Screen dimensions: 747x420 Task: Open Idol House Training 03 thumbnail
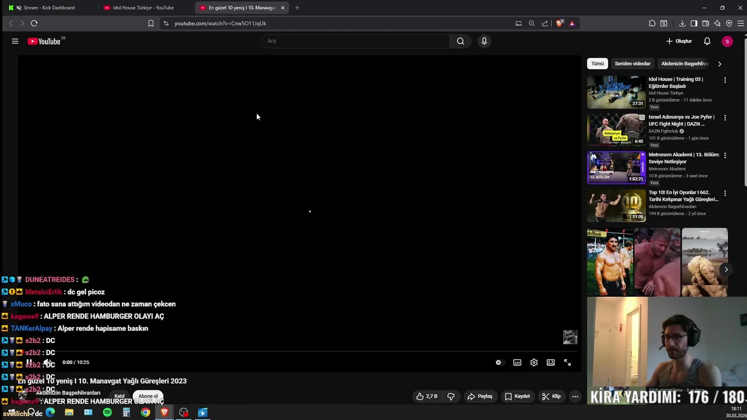[x=616, y=92]
